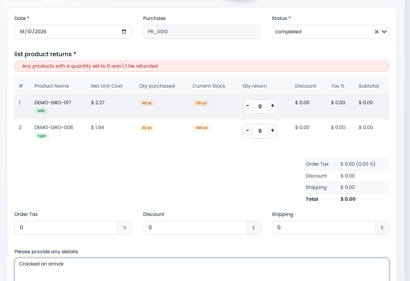Select the Eggs product tag
Image resolution: width=410 pixels, height=281 pixels.
[42, 136]
